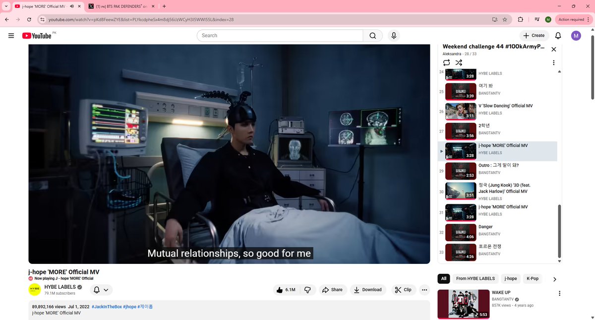This screenshot has width=595, height=320.
Task: Click the browser address bar URL
Action: coord(141,19)
